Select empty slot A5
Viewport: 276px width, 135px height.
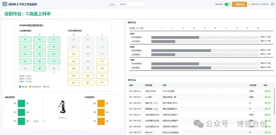[x=25, y=68]
